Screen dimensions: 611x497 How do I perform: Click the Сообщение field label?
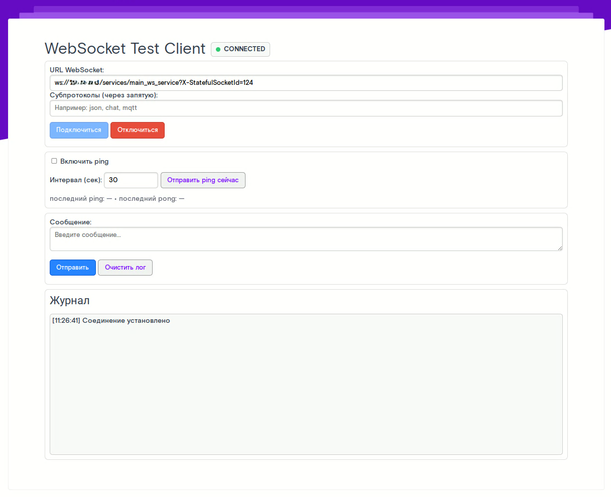pyautogui.click(x=71, y=222)
